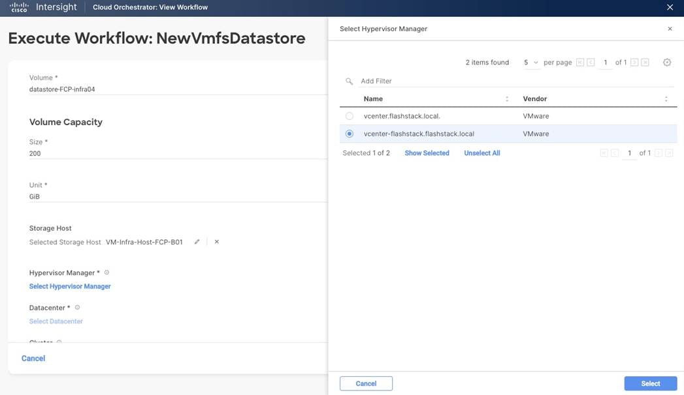Click the Add Filter search field

point(517,81)
